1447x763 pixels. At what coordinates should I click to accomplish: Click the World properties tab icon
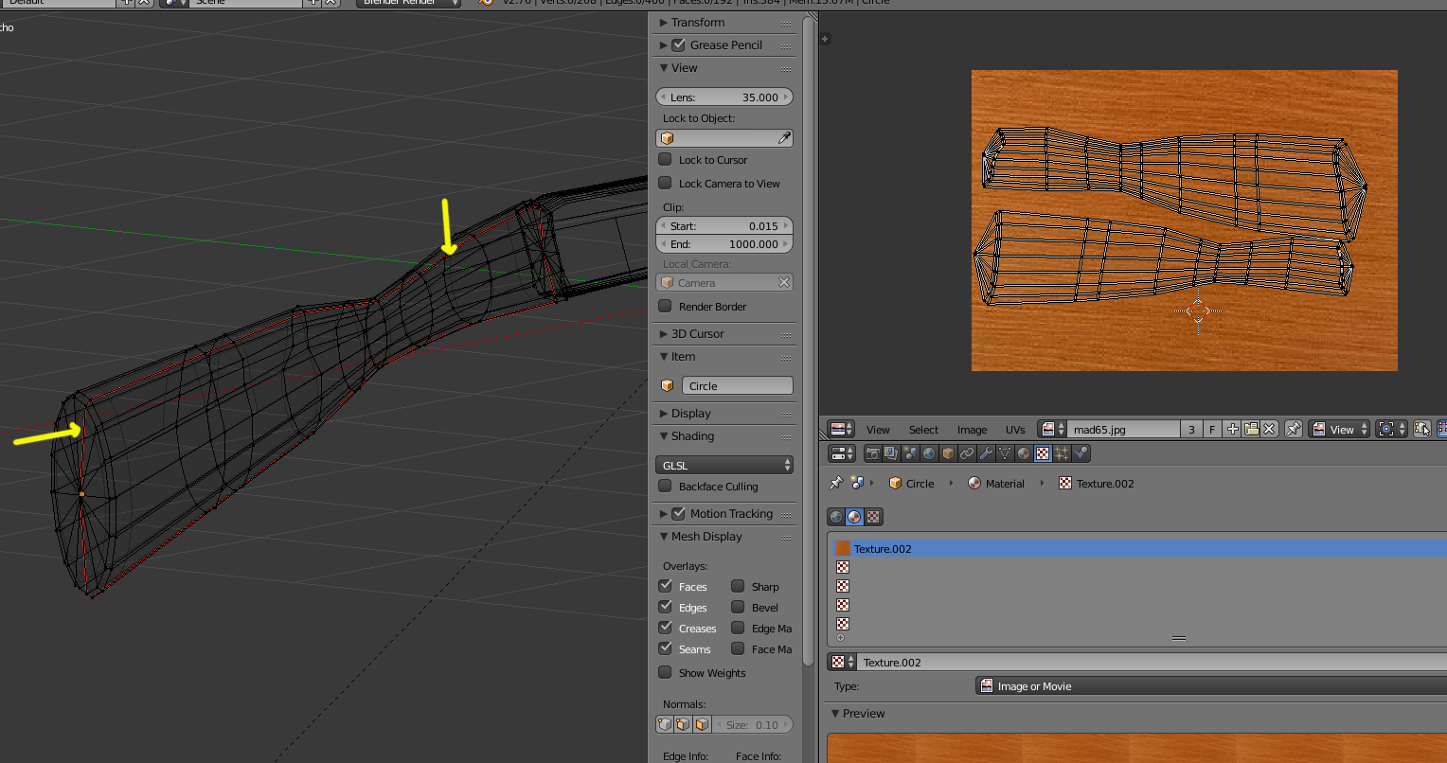coord(929,454)
